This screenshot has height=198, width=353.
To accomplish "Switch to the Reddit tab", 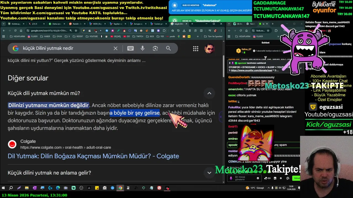I will point(77,24).
